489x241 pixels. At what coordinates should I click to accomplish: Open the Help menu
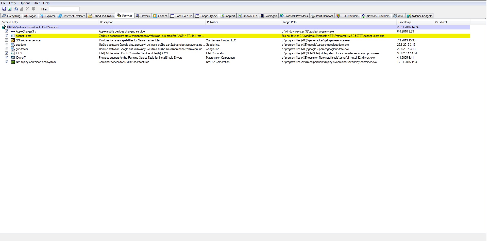coord(46,3)
